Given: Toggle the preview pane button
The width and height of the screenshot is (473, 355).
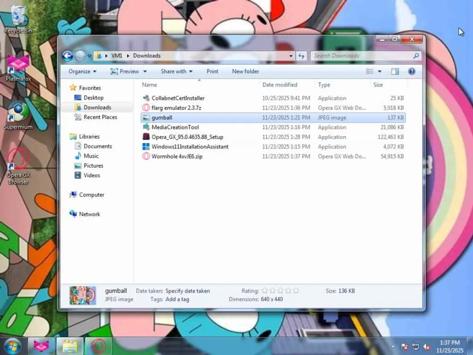Looking at the screenshot, I should 395,72.
